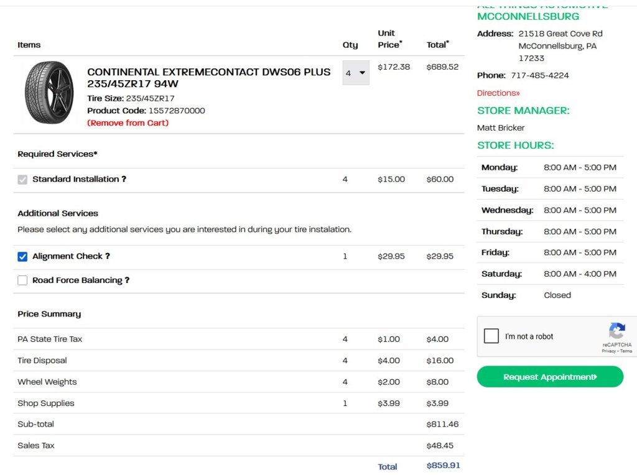Click the Remove from Cart link
Screen dimensions: 637x475
[128, 122]
